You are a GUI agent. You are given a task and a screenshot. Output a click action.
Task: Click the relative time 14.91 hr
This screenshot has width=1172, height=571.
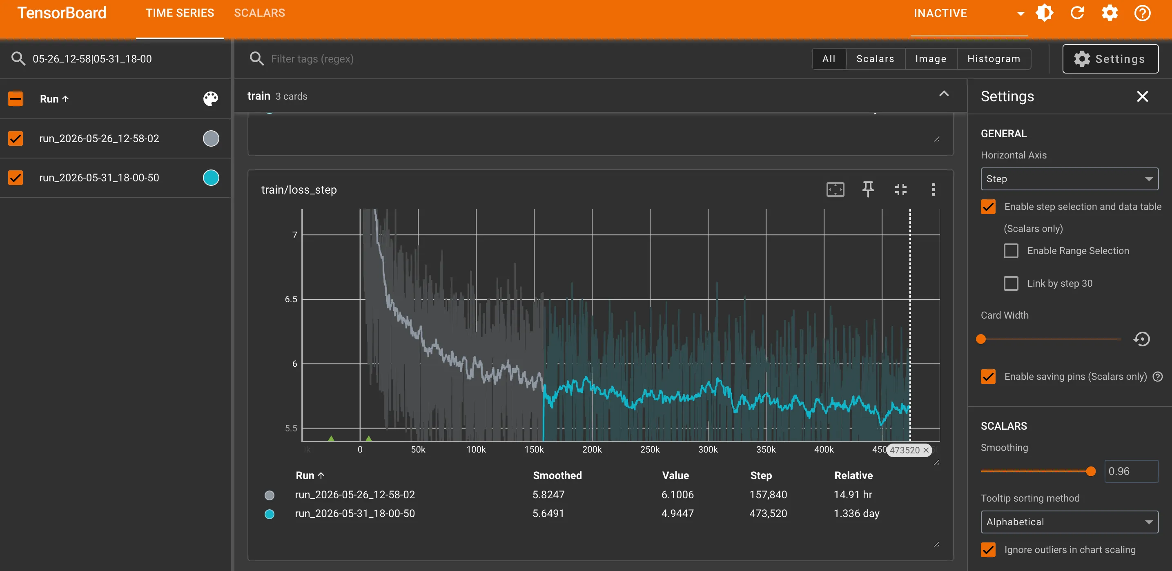pos(853,495)
